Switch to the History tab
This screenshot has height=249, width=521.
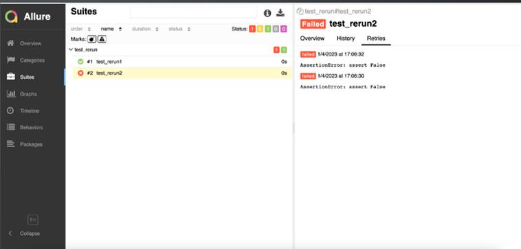(346, 39)
